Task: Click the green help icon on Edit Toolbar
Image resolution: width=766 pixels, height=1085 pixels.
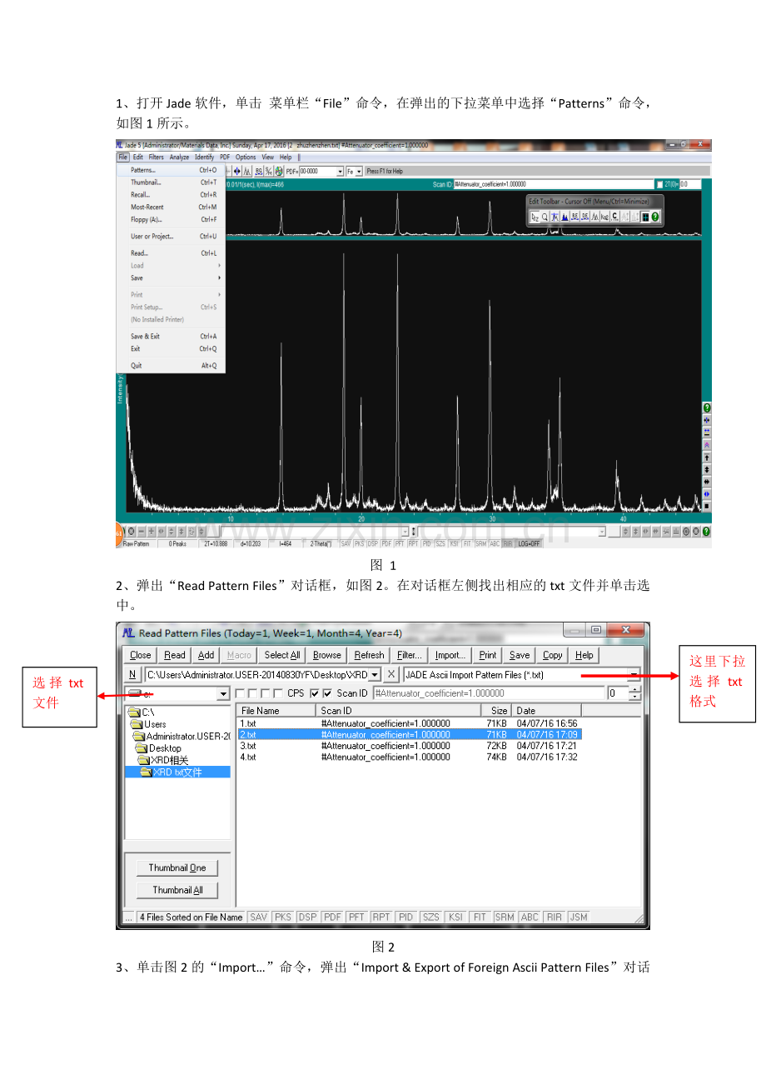Action: (x=654, y=217)
